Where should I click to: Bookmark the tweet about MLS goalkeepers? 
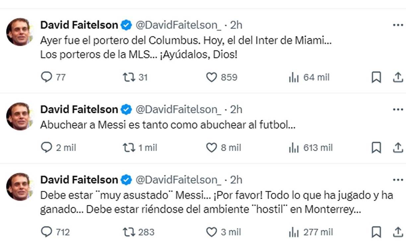click(x=376, y=77)
